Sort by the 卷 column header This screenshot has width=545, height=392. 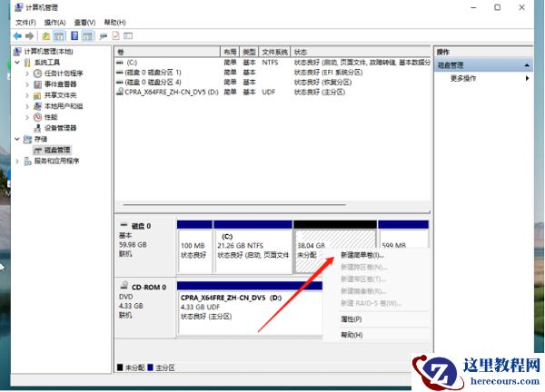167,52
